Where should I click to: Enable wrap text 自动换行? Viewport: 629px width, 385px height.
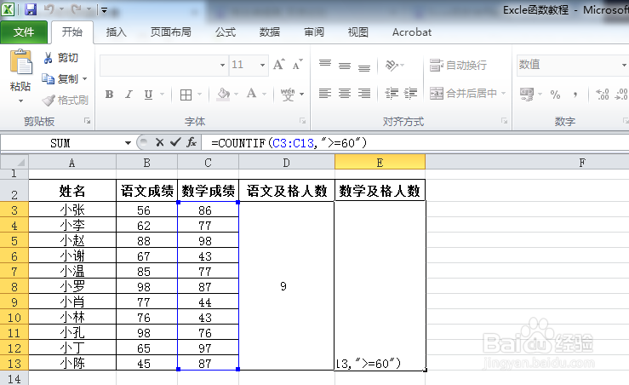458,65
